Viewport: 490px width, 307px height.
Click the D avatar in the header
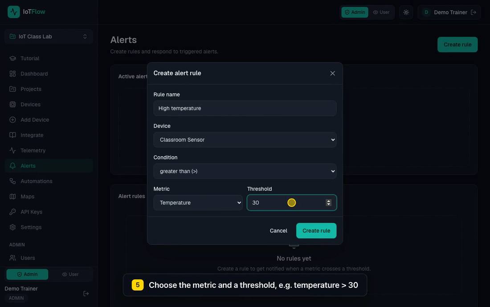point(426,12)
